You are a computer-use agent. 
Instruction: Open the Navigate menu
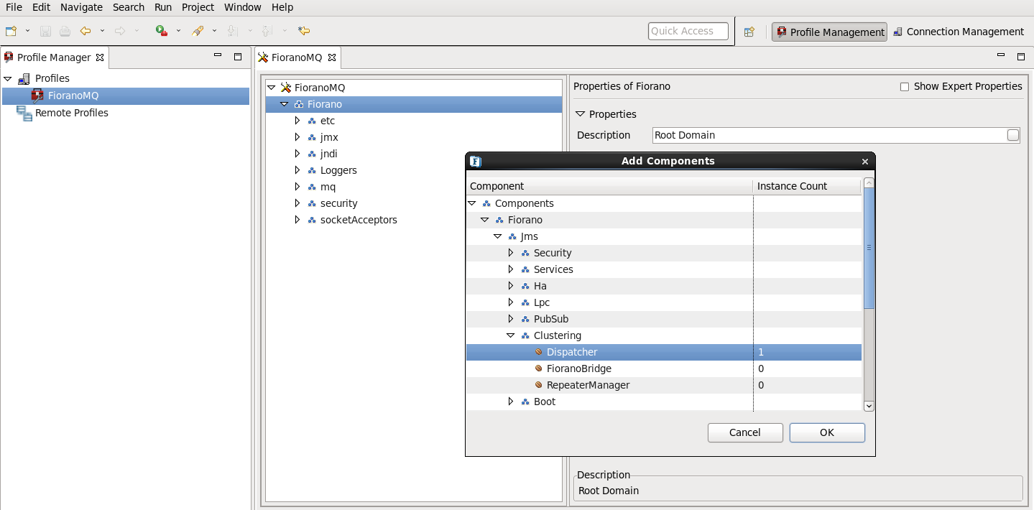pyautogui.click(x=81, y=7)
